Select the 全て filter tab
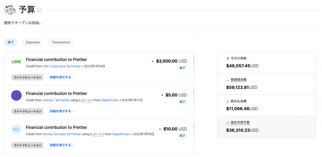This screenshot has height=157, width=322. click(x=11, y=42)
